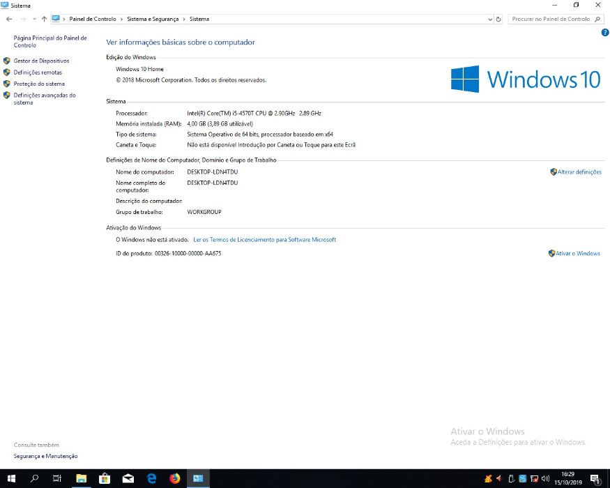This screenshot has width=610, height=488.
Task: Click the Windows 10 Home edition text
Action: pyautogui.click(x=139, y=69)
